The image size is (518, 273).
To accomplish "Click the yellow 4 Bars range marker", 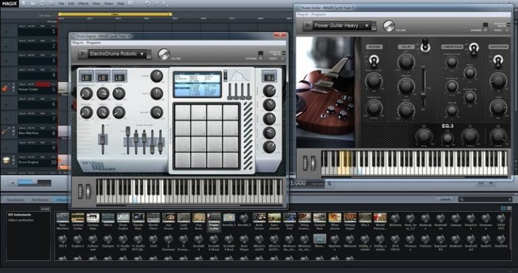I will tap(115, 14).
